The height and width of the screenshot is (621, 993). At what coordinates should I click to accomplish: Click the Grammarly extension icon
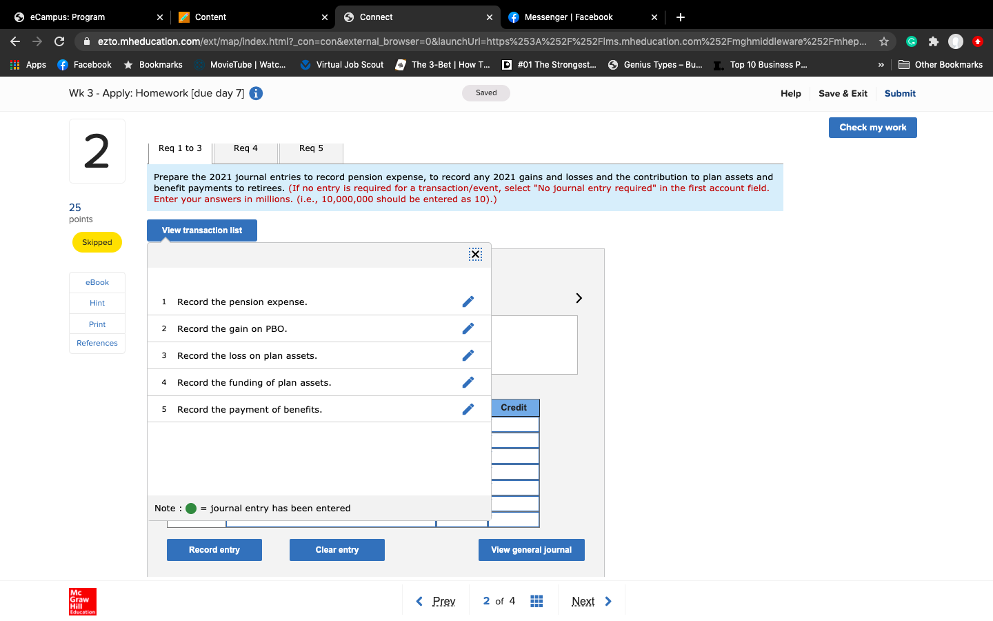point(912,41)
